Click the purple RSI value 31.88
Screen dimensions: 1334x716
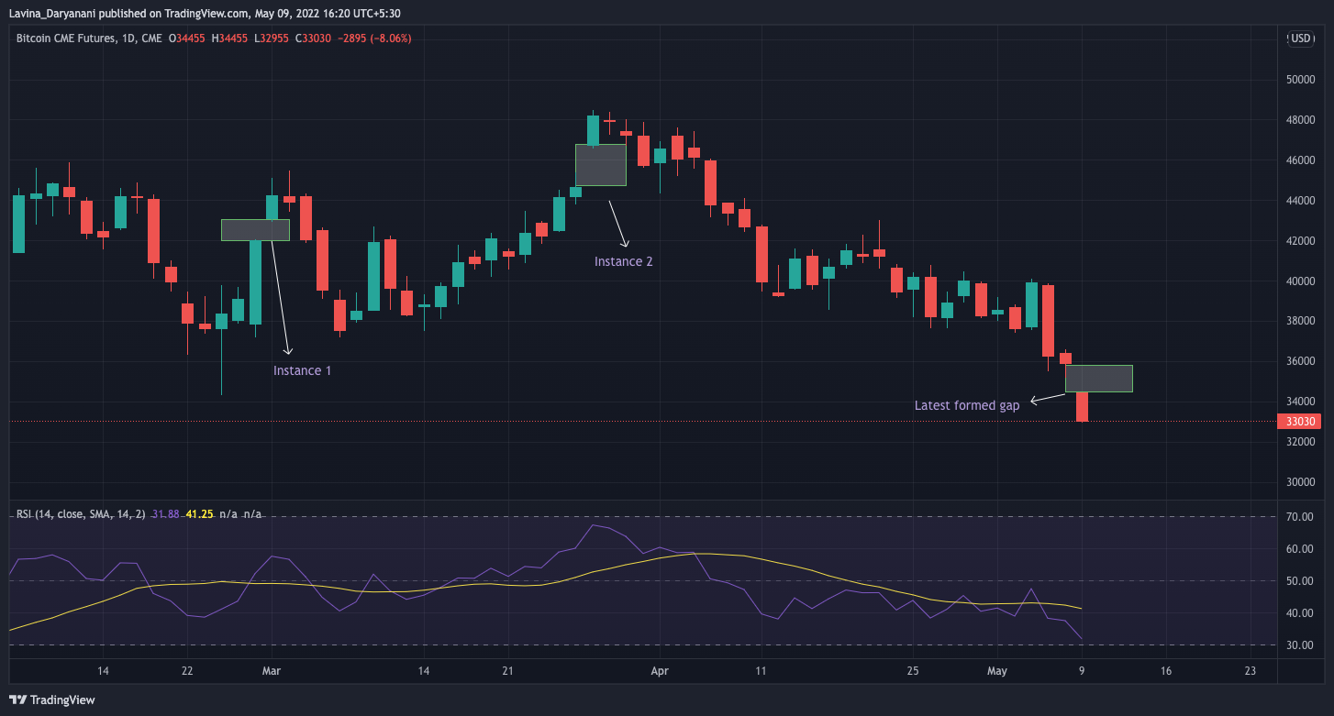coord(165,514)
